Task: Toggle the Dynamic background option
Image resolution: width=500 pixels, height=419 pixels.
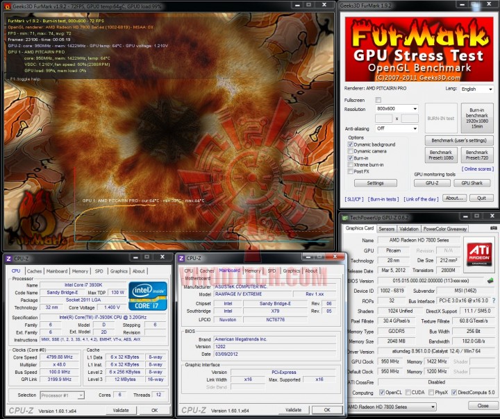Action: click(350, 144)
